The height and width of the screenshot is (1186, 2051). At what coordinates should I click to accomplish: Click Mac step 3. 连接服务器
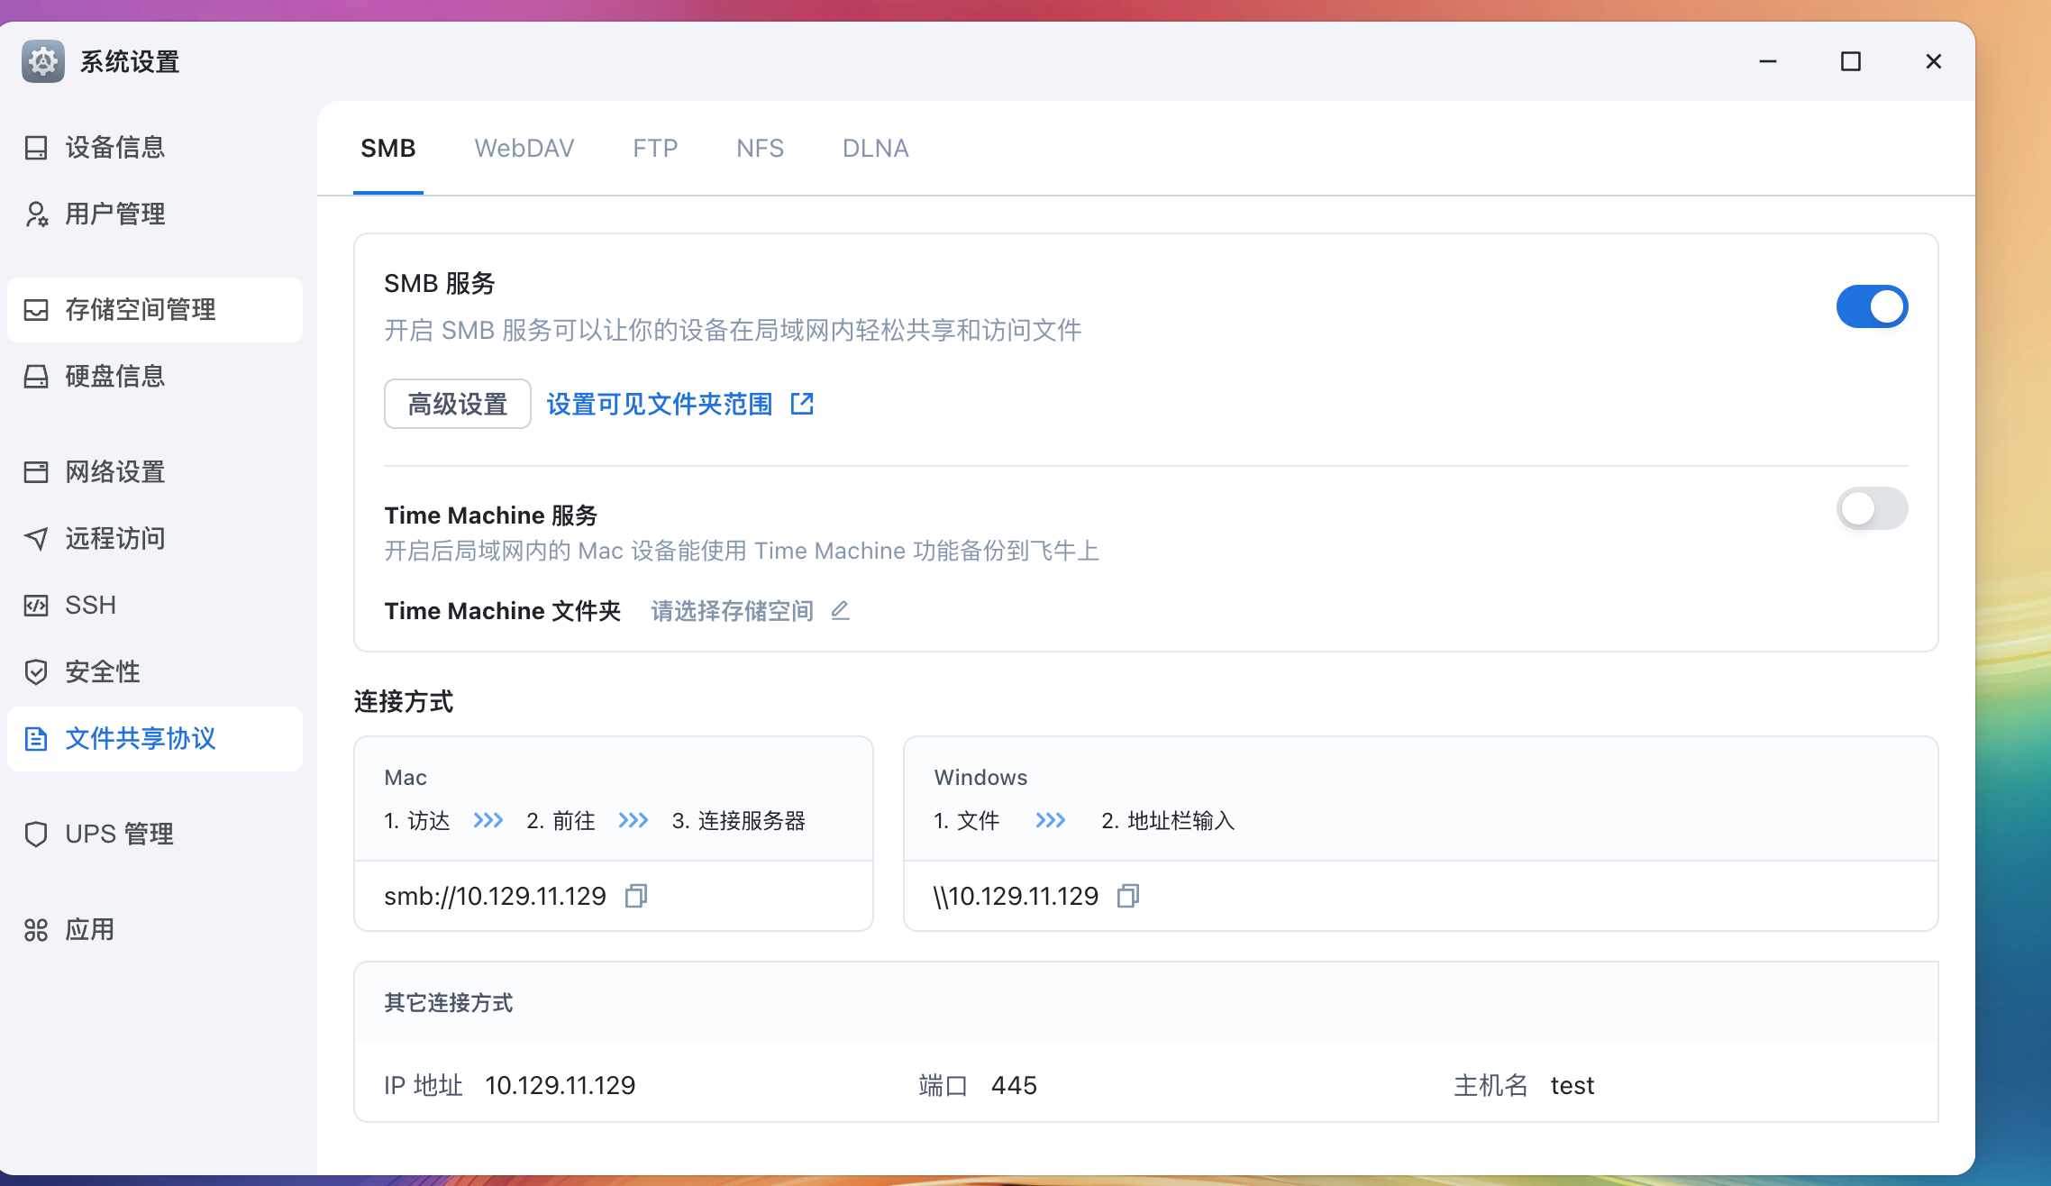(739, 820)
